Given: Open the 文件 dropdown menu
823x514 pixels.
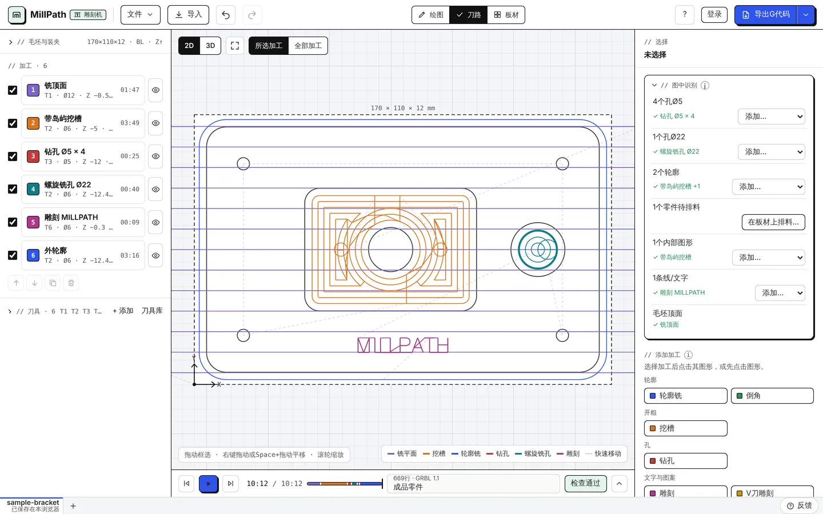Looking at the screenshot, I should (141, 15).
